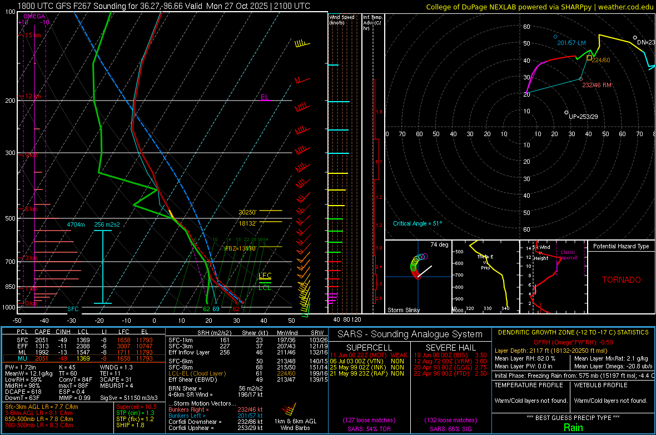Viewport: 656px width, 435px height.
Task: Click the Sfc-3km AGL LR = 7.7 C/km line
Action: [42, 407]
